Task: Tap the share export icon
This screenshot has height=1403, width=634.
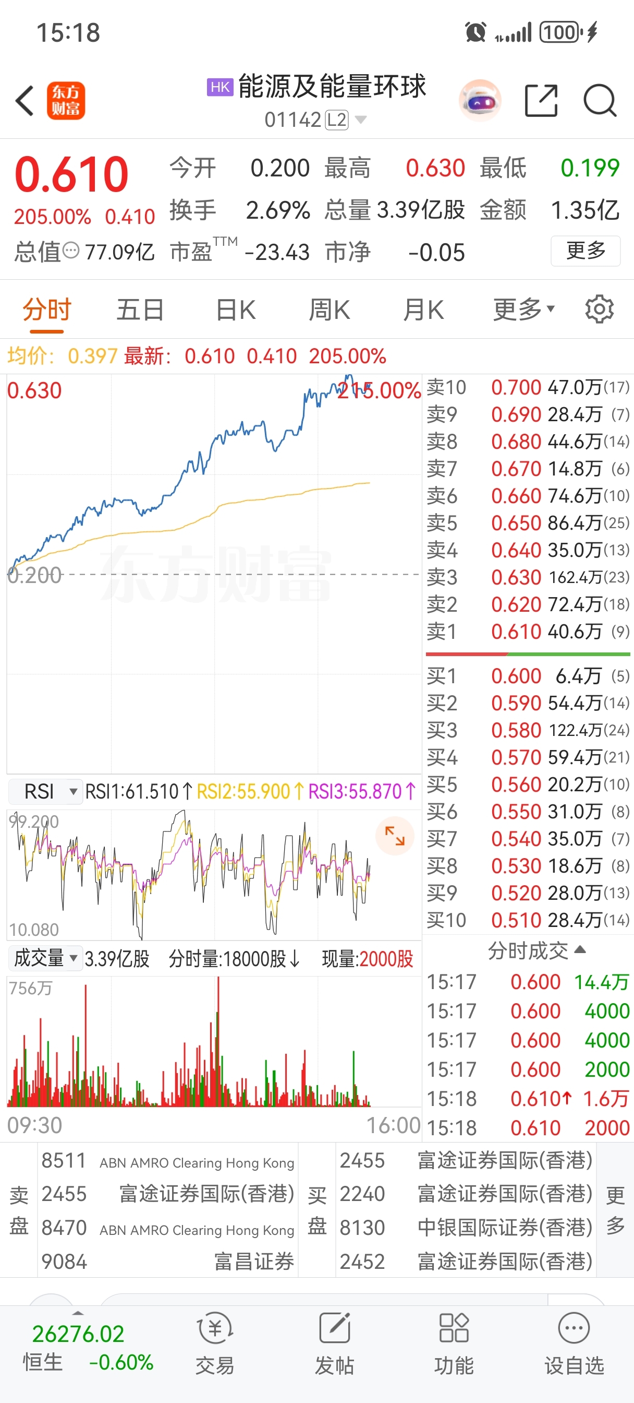Action: [x=542, y=101]
